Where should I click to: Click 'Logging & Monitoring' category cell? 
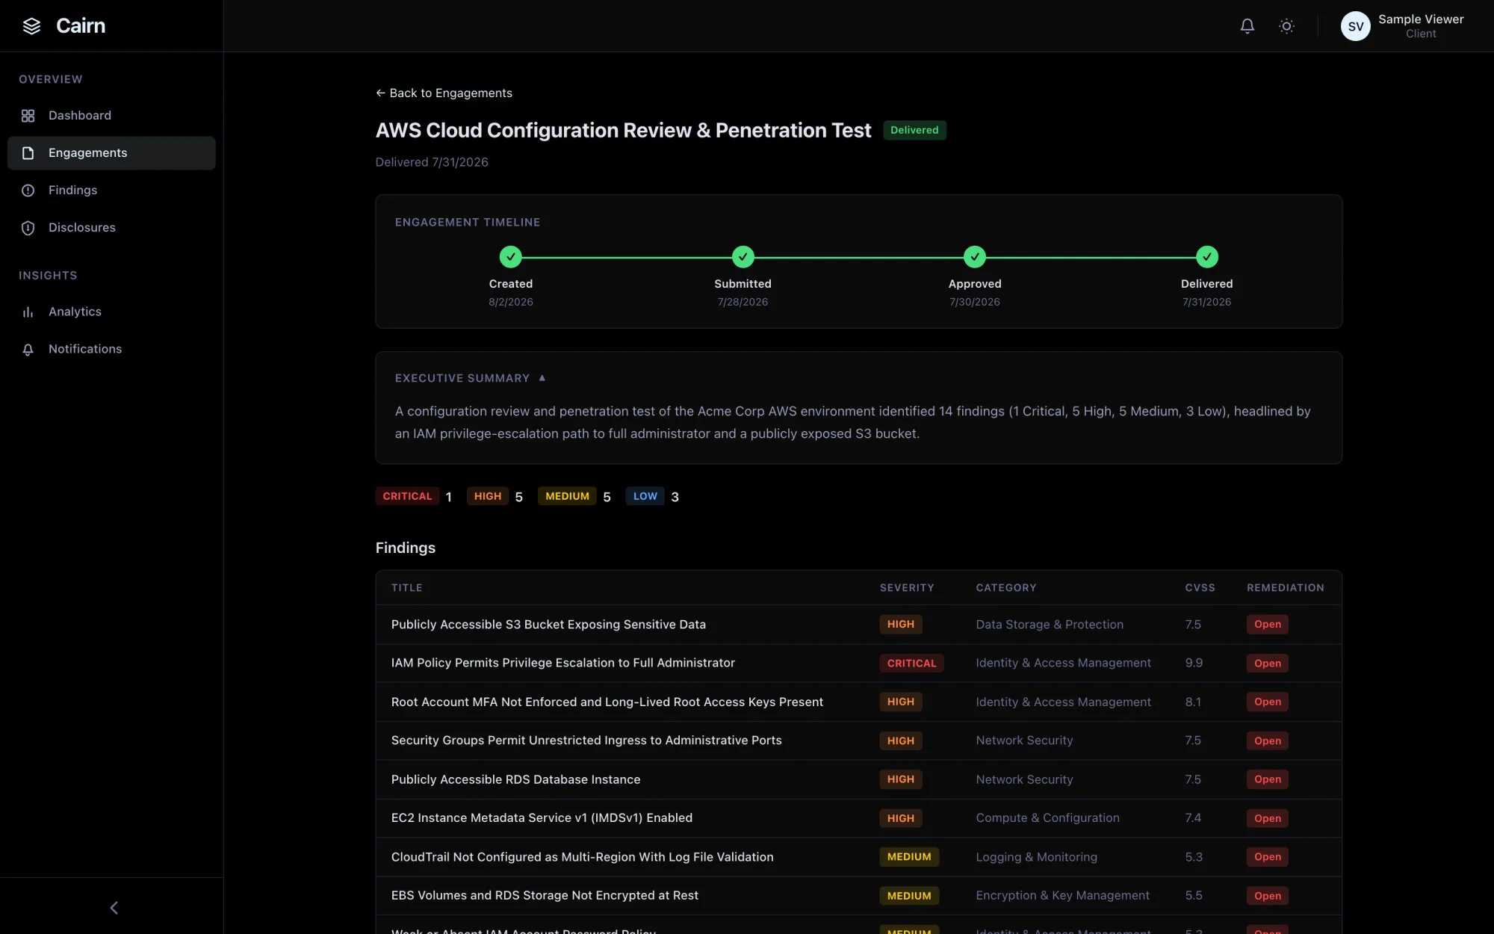(x=1037, y=857)
